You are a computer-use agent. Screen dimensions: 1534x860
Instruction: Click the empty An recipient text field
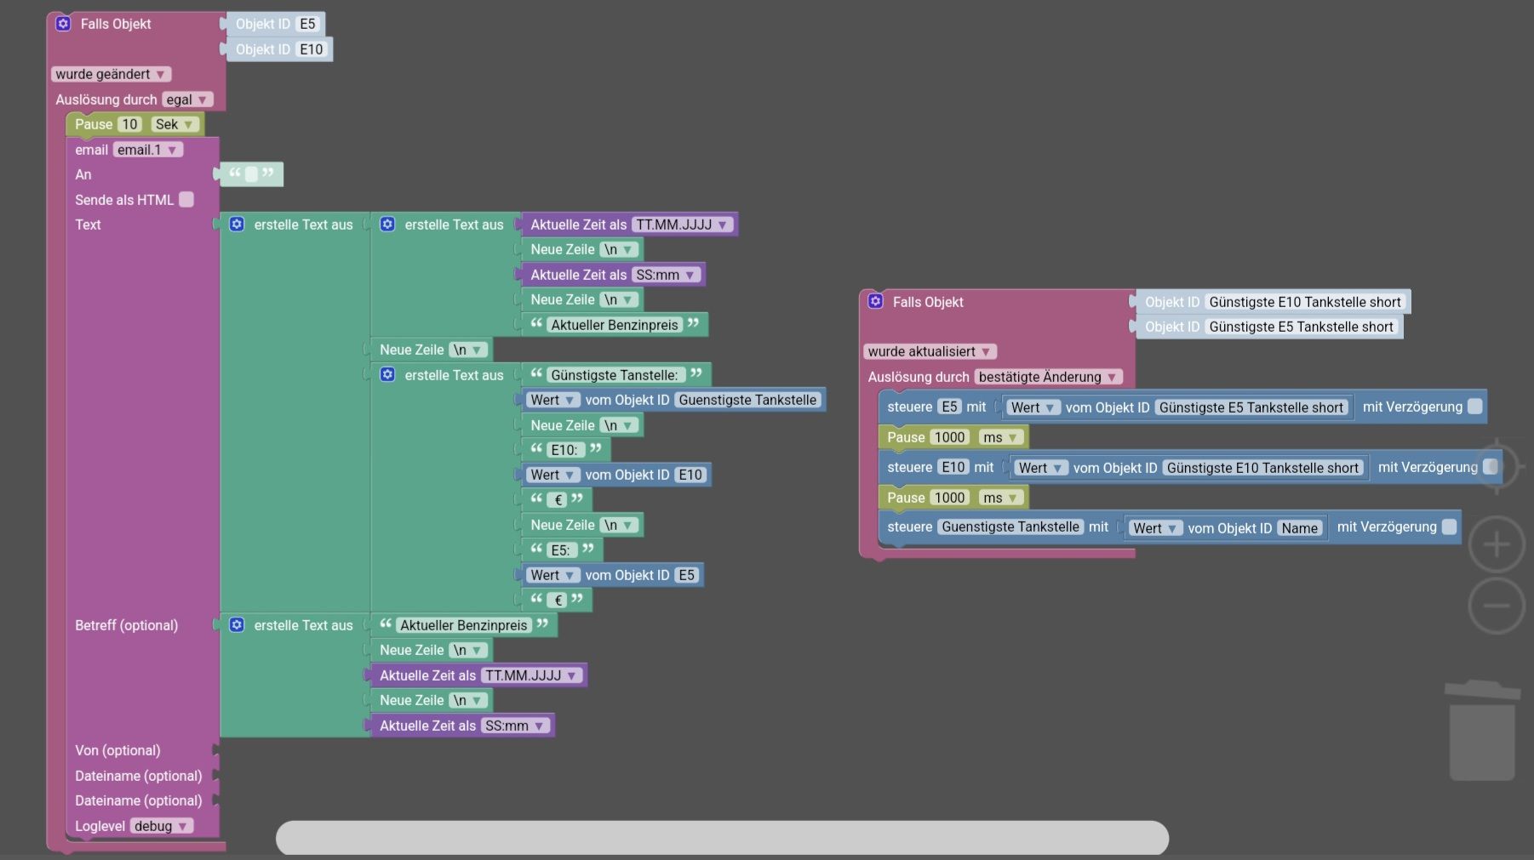pyautogui.click(x=251, y=174)
